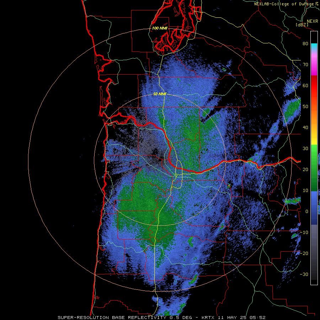Screen dimensions: 320x320
Task: Click the KRTX 11 MAY 25 05:52 timestamp
Action: [234, 318]
